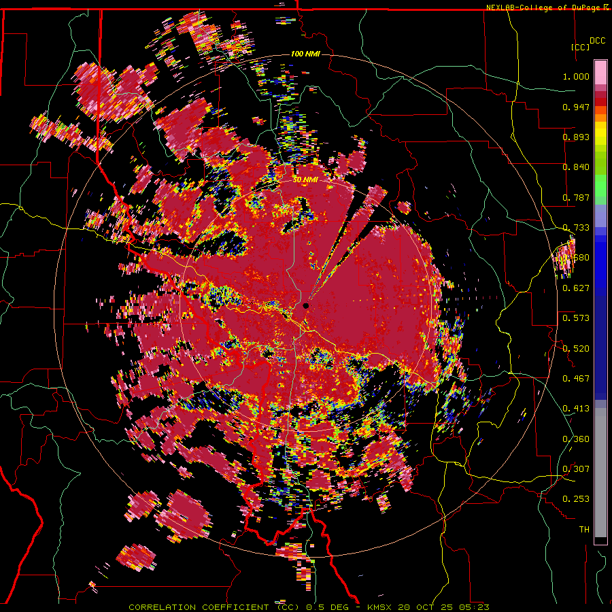
Task: Click the 0.947 scale value
Action: [576, 107]
